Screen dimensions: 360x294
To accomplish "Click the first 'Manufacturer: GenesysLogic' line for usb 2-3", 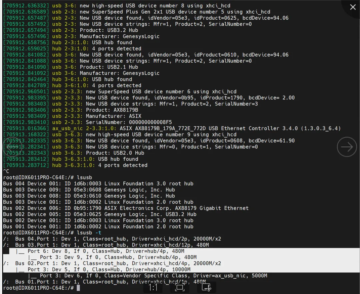I will (81, 37).
